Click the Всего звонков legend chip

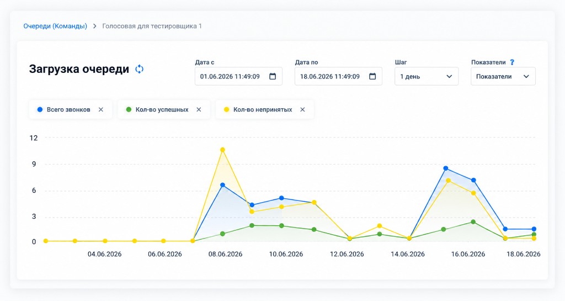click(x=71, y=109)
